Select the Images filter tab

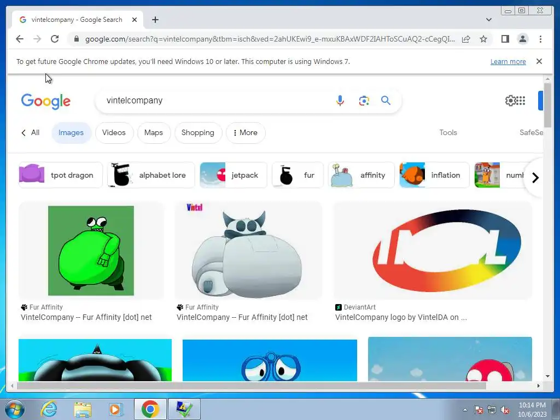(x=71, y=132)
